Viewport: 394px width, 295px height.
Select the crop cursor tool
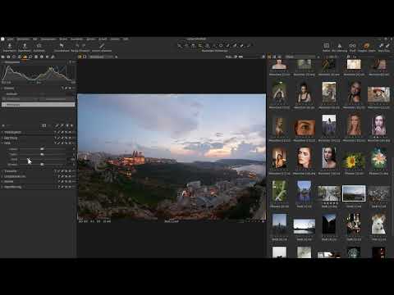[200, 46]
